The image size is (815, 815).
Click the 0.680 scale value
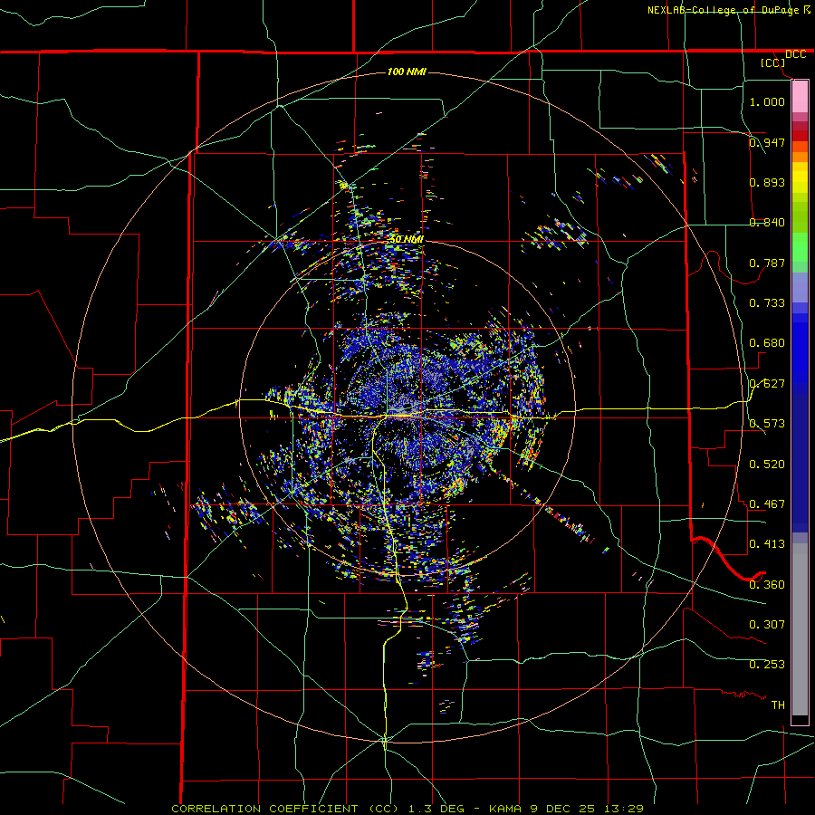tap(767, 342)
